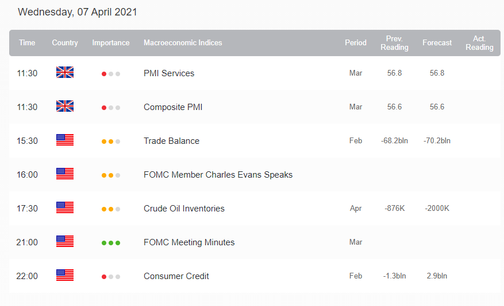Viewport: 504px width, 306px height.
Task: Click the Importance column header
Action: point(111,42)
